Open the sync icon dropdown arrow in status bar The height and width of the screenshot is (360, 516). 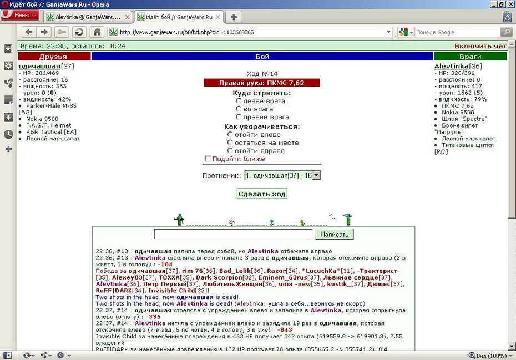[x=33, y=356]
